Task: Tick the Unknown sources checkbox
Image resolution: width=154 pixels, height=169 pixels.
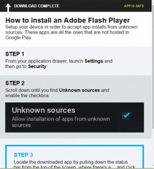Action: 126,116
